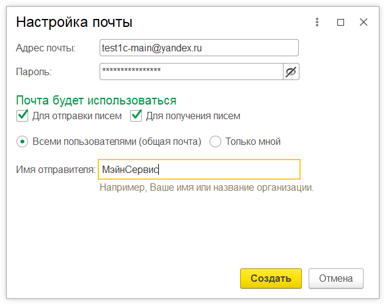Uncheck the Для отправки писем checkbox
Viewport: 385px width, 305px height.
pyautogui.click(x=23, y=116)
